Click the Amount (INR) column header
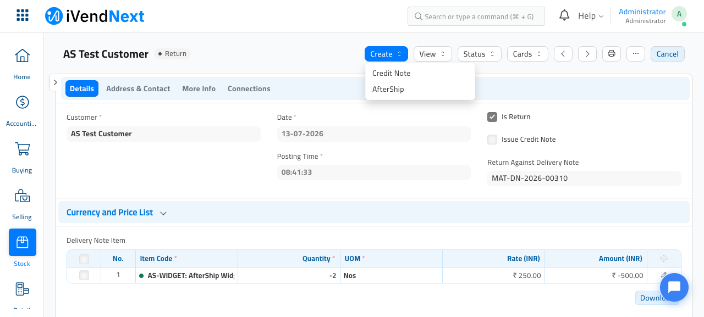 point(596,259)
